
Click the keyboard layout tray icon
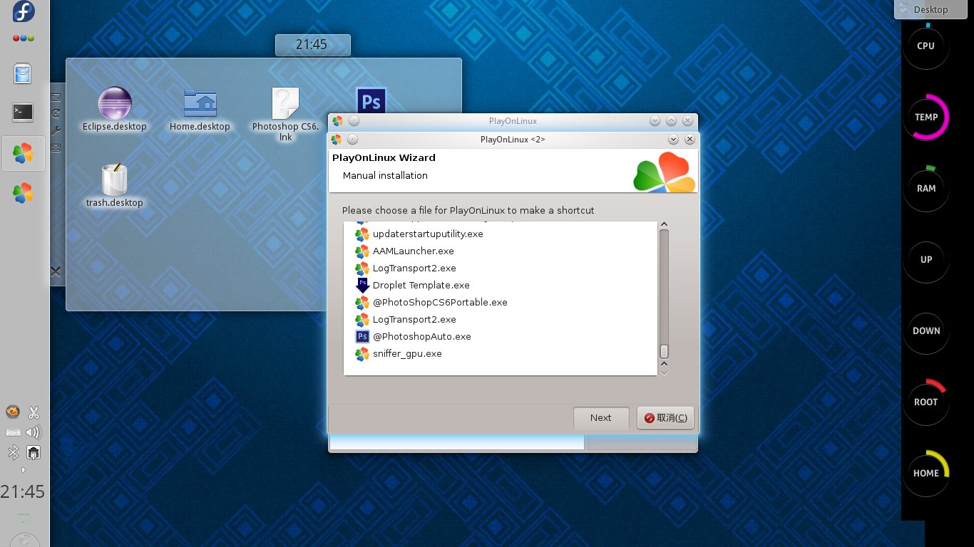[14, 432]
